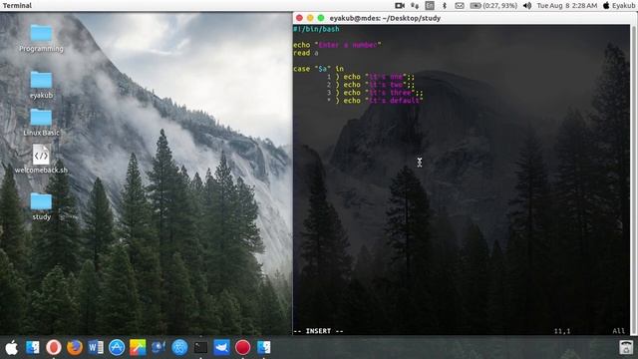Screen dimensions: 638x359
Task: Open the App Store dock icon
Action: coord(117,348)
